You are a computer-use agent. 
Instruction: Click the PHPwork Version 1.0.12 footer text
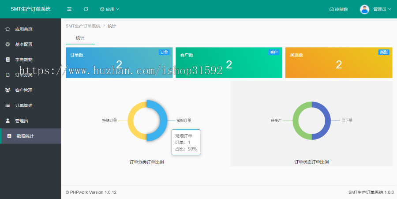[91, 192]
